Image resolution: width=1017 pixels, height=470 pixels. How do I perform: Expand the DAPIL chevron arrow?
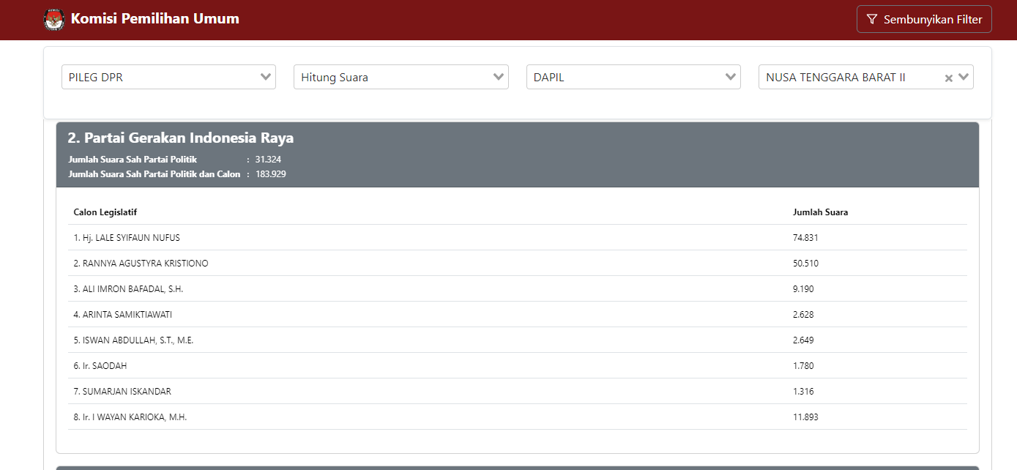[x=731, y=77]
